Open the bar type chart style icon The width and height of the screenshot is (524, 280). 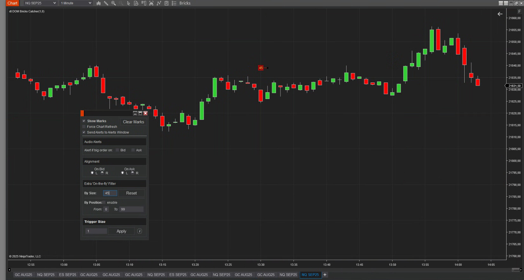(98, 3)
